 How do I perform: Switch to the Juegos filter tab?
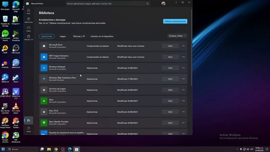coord(62,36)
